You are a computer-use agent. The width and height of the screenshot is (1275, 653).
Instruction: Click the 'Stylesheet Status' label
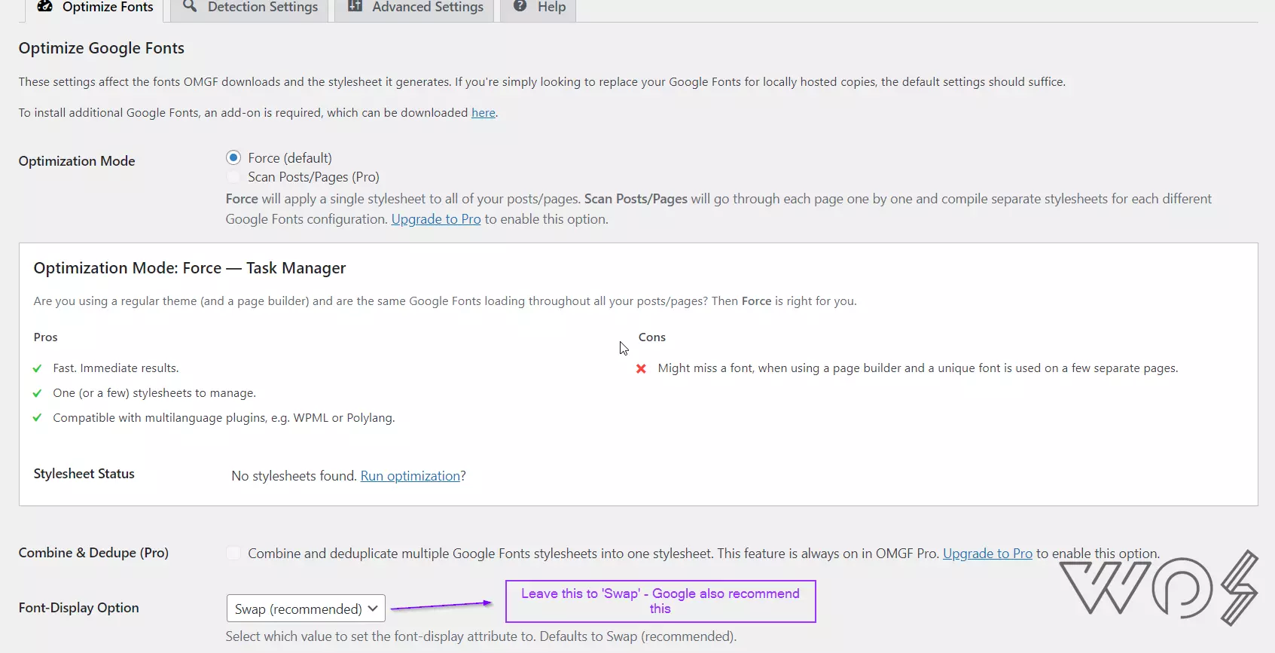(x=84, y=474)
